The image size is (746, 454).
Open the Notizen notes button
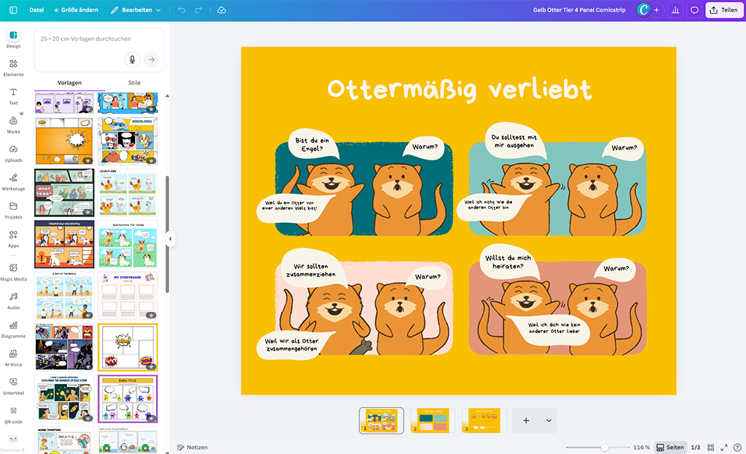click(192, 447)
